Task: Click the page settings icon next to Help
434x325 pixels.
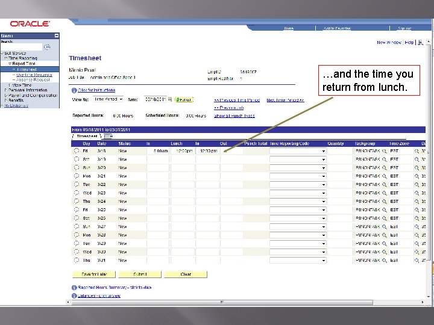Action: tap(421, 43)
